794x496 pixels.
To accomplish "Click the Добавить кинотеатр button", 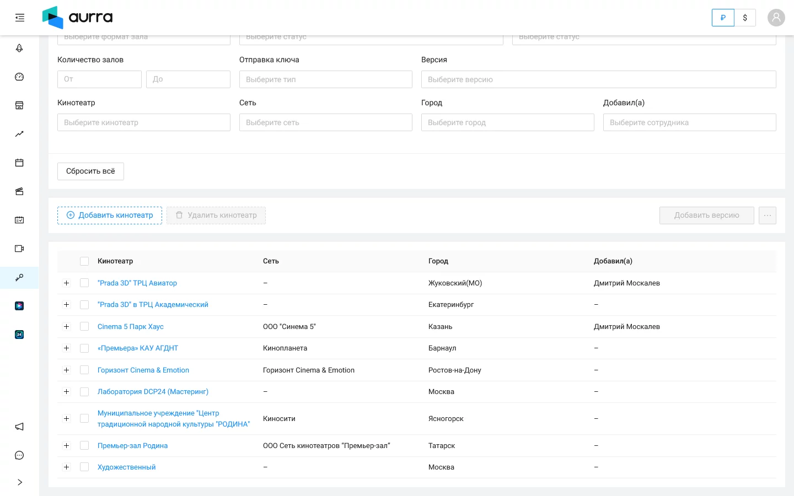I will point(110,215).
